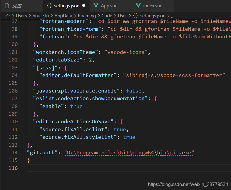Click the "[scss]" key
This screenshot has width=231, height=190.
(45, 68)
